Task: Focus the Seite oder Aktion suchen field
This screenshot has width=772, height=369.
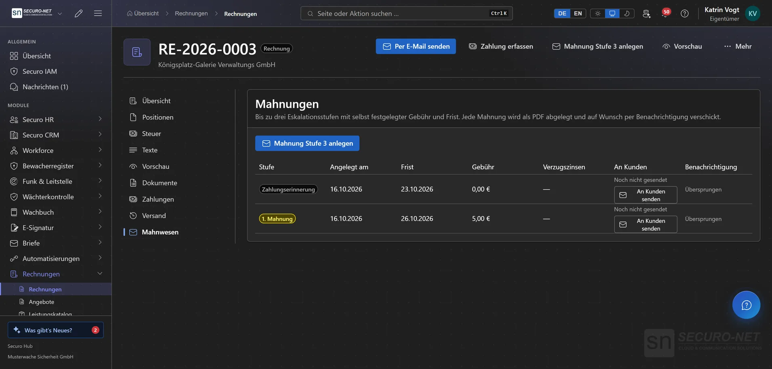Action: click(407, 13)
